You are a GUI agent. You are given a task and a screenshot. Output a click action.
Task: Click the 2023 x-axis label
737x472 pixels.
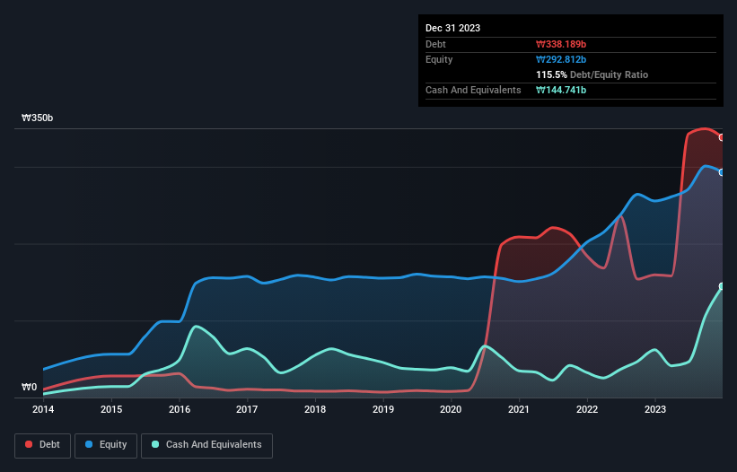[x=655, y=409]
